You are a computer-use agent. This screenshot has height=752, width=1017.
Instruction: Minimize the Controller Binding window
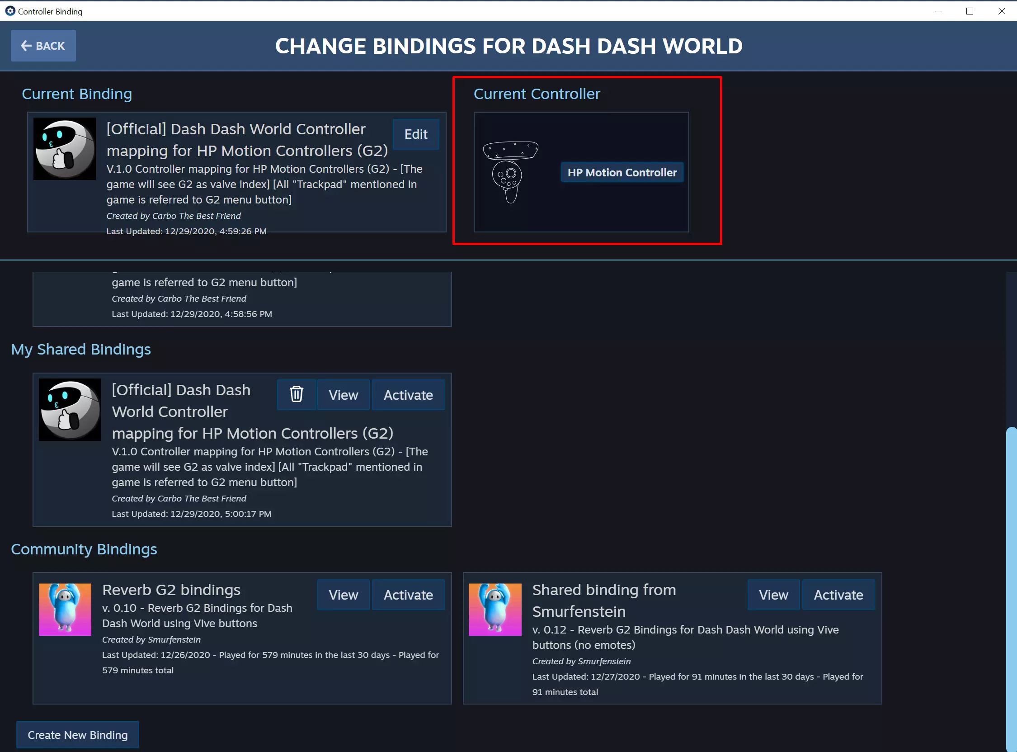pos(938,11)
